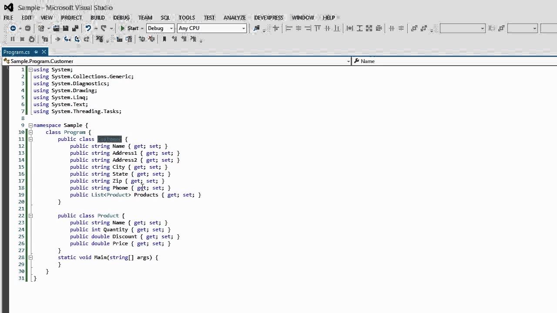This screenshot has width=557, height=313.
Task: Open the DEVEXPRESS menu
Action: (268, 18)
